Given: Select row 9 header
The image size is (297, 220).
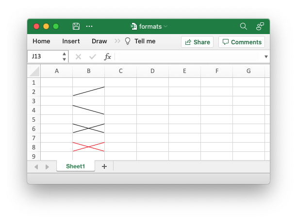Looking at the screenshot, I should 33,156.
